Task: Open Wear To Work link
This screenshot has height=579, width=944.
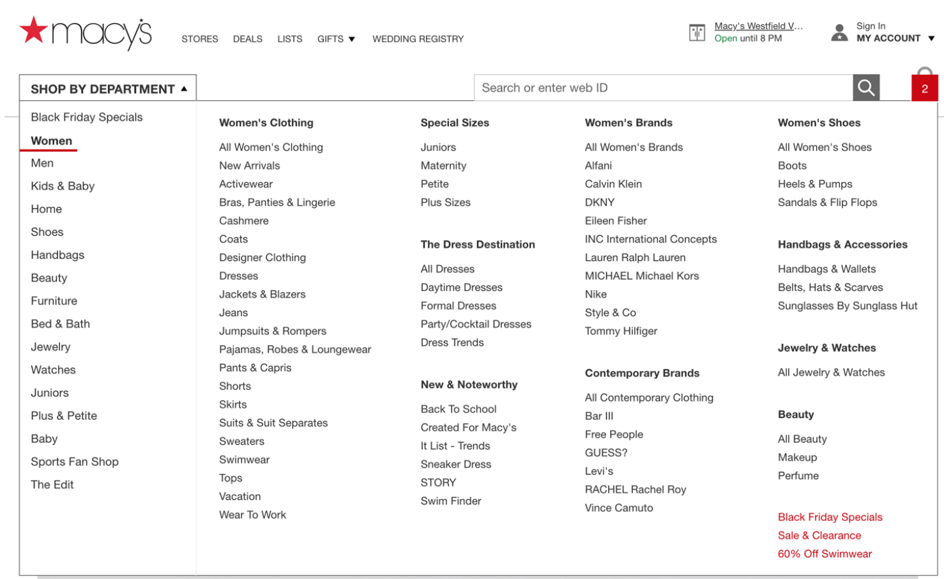Action: (x=252, y=515)
